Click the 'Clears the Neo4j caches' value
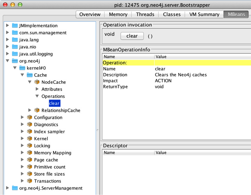The width and height of the screenshot is (251, 195). [x=181, y=75]
